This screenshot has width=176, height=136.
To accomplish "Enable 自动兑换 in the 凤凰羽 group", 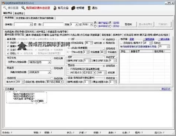I will point(52,68).
